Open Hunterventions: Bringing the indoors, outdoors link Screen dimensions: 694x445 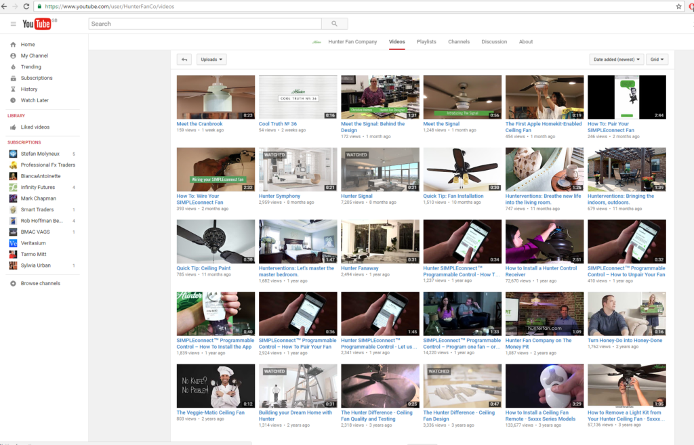click(x=621, y=199)
